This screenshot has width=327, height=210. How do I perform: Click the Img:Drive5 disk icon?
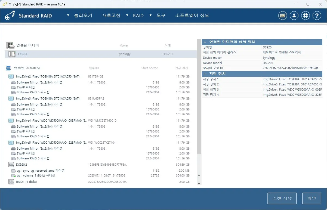pos(11,143)
